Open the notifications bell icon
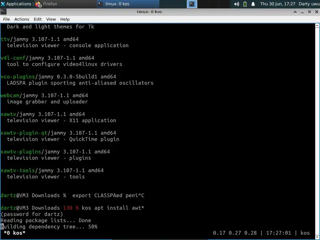The image size is (320, 240). (253, 4)
